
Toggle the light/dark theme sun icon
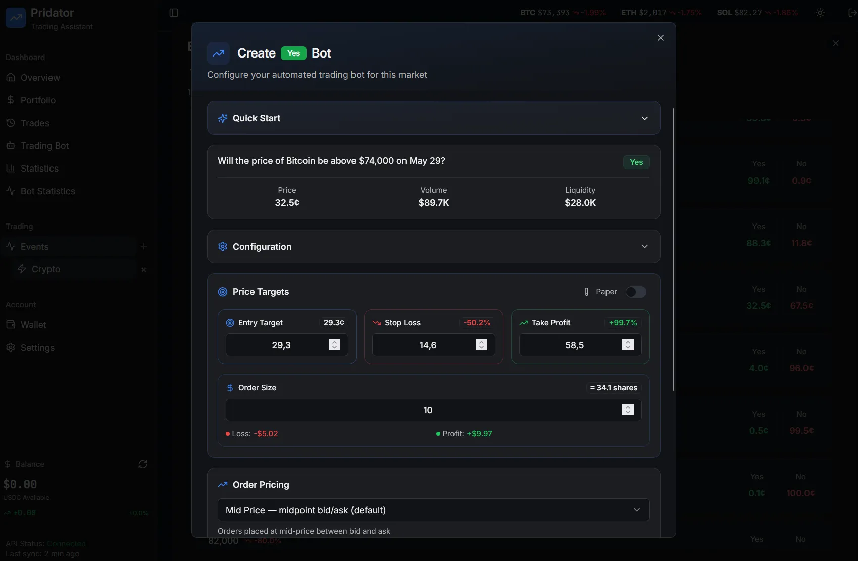(820, 13)
